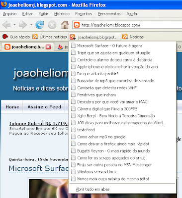The width and height of the screenshot is (182, 198).
Task: Open feed item De que adianta proibir?
Action: (x=122, y=74)
